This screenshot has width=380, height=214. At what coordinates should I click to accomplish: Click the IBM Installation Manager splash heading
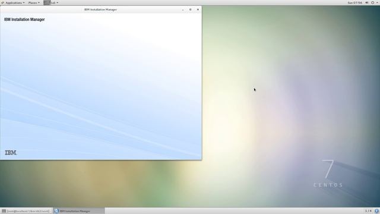tap(24, 20)
